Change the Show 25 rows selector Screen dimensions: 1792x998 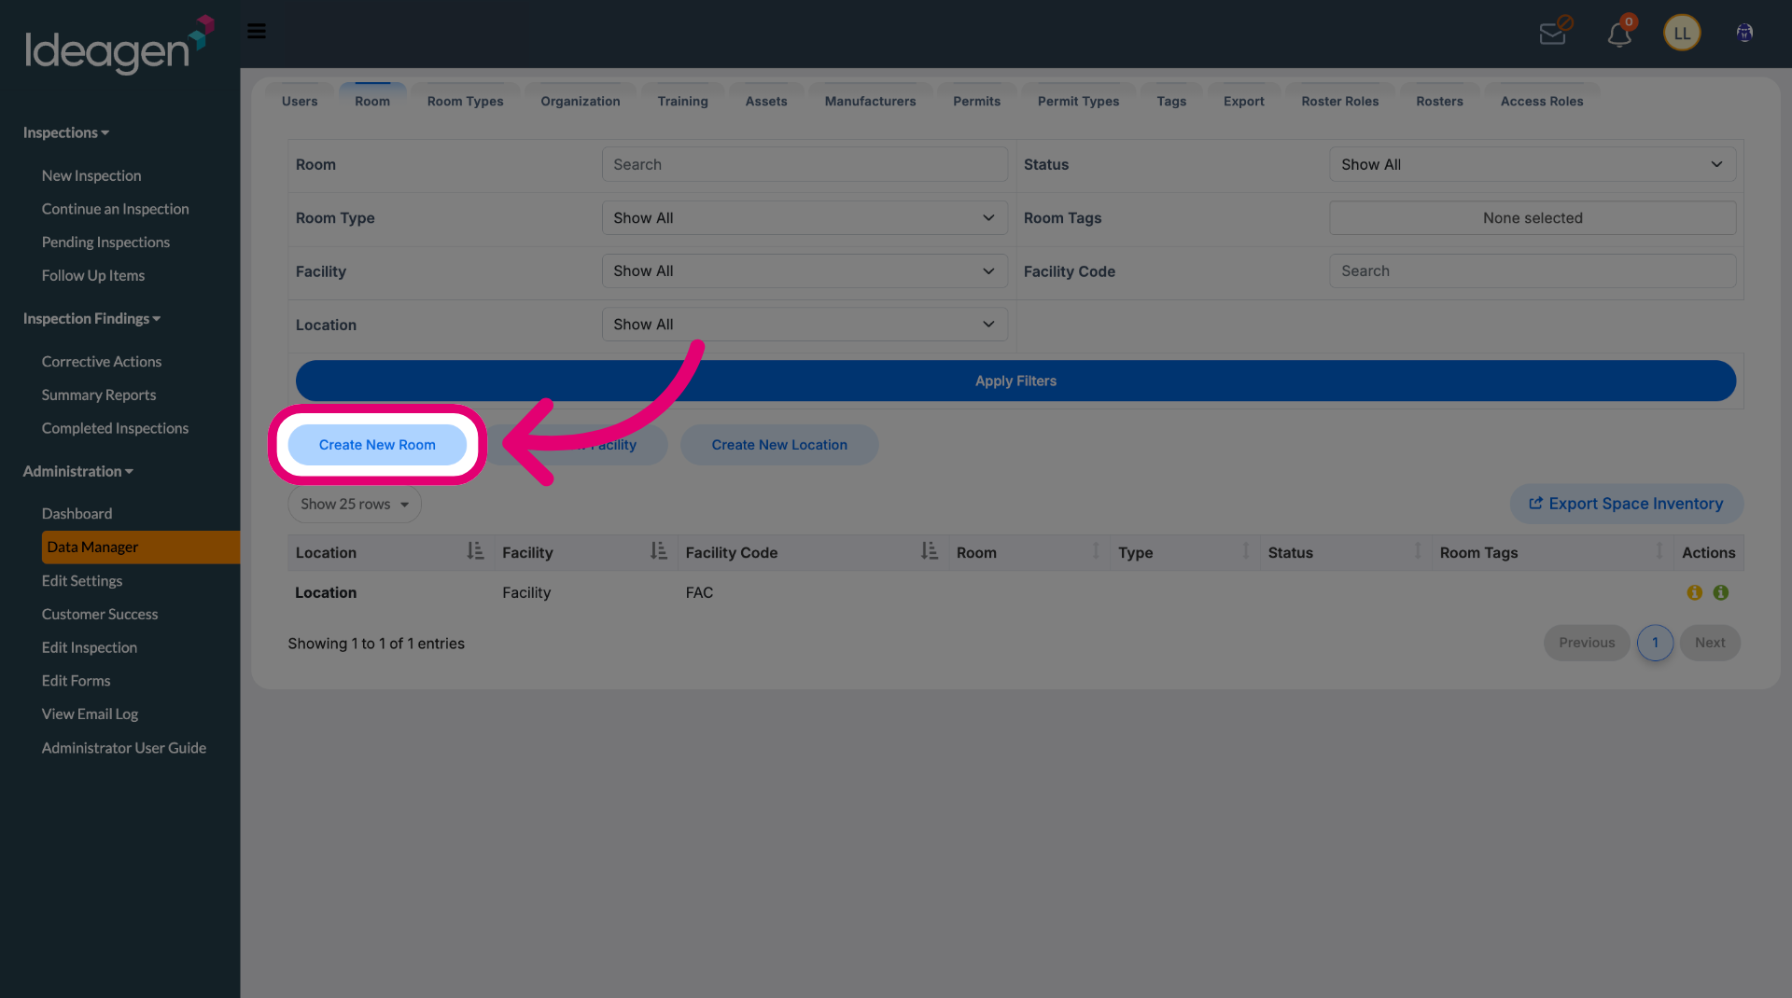355,504
